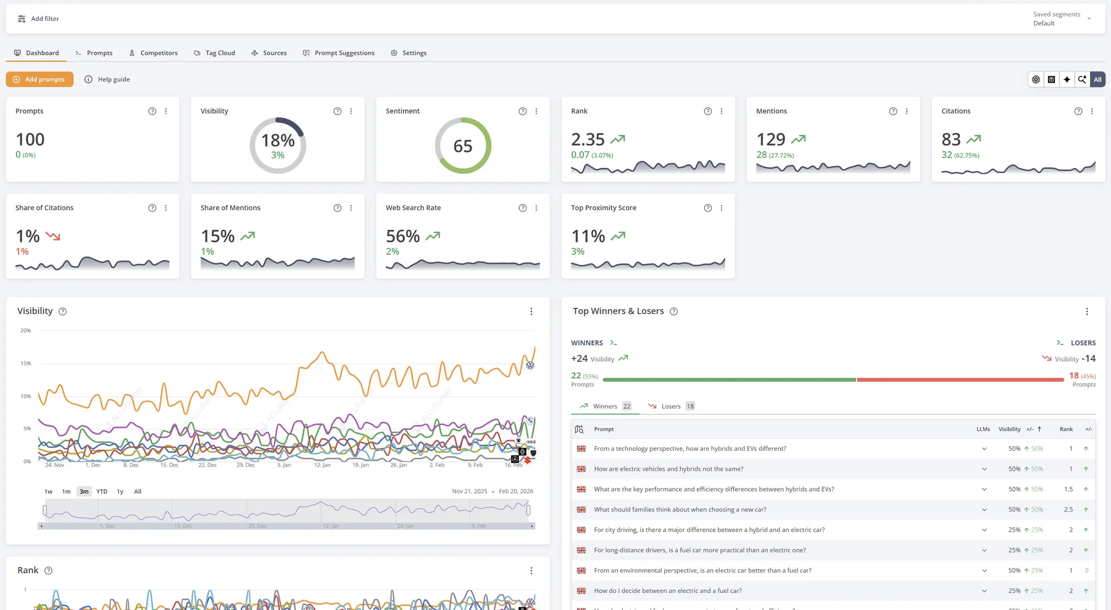Click the AI Search Mode filter icon
This screenshot has width=1111, height=610.
[x=1082, y=79]
